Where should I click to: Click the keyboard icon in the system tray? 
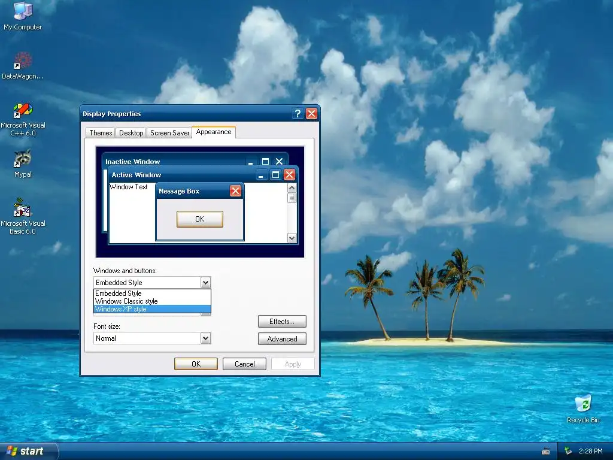click(546, 452)
